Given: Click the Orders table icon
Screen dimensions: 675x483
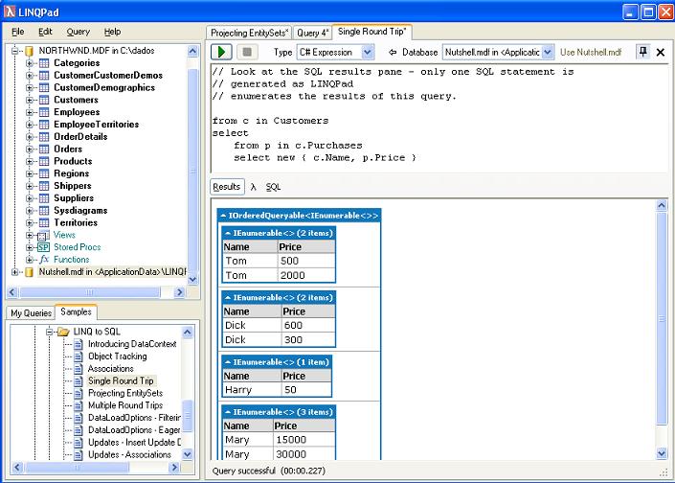Looking at the screenshot, I should pyautogui.click(x=44, y=149).
